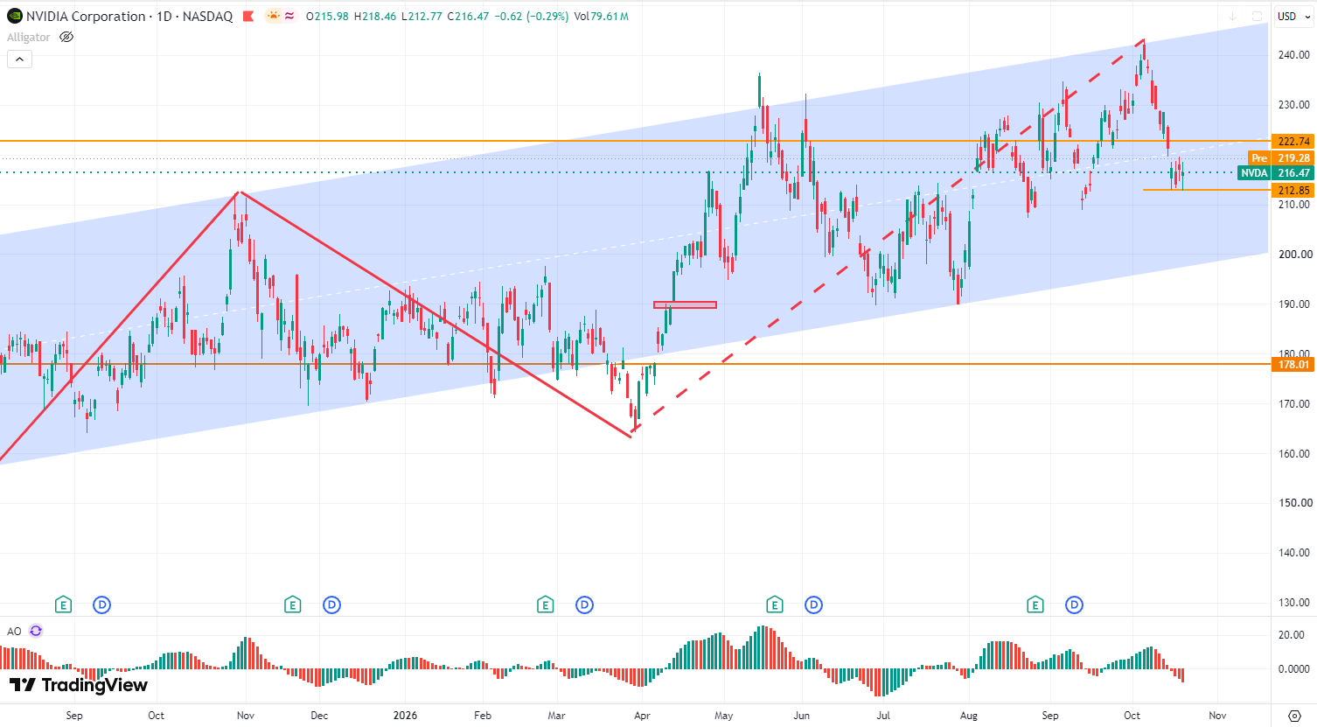
Task: Open the most recent dividend D marker
Action: pyautogui.click(x=1074, y=605)
